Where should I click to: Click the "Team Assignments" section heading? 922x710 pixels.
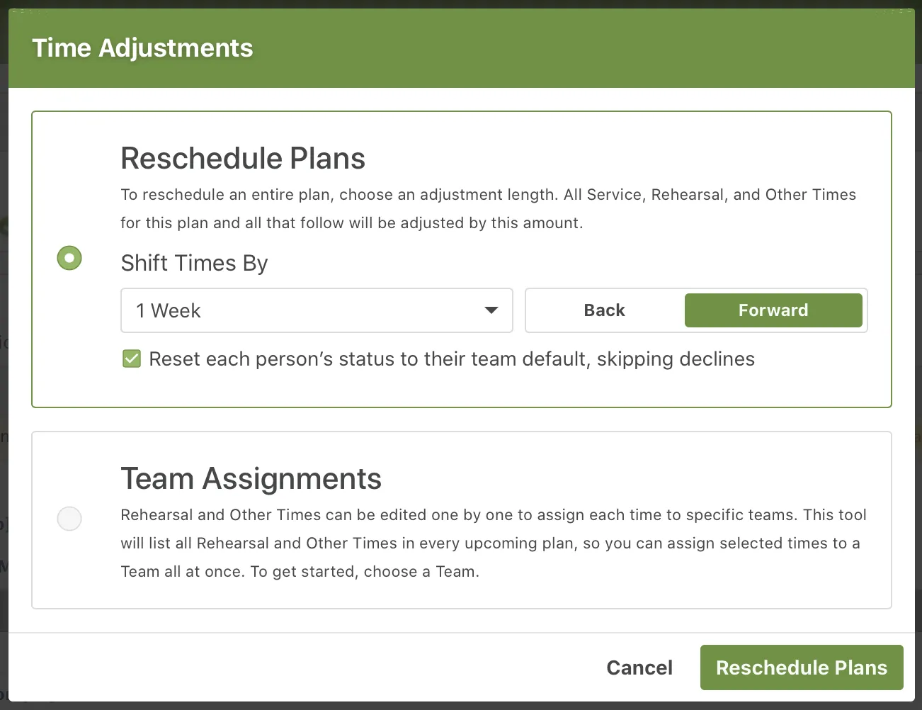coord(251,479)
